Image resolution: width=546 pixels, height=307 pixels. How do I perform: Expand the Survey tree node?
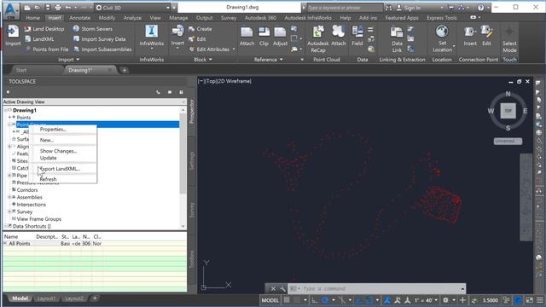point(9,211)
